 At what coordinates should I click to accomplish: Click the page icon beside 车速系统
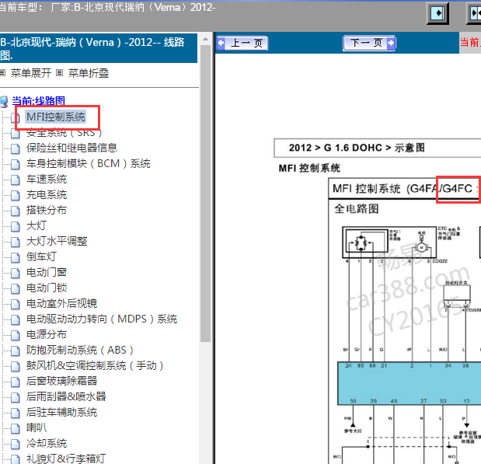coord(15,180)
